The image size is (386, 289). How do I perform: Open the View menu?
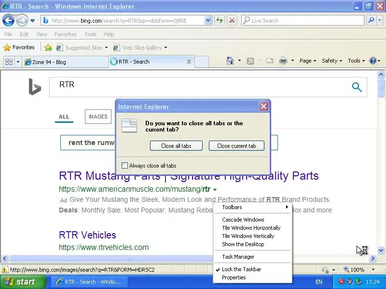41,34
